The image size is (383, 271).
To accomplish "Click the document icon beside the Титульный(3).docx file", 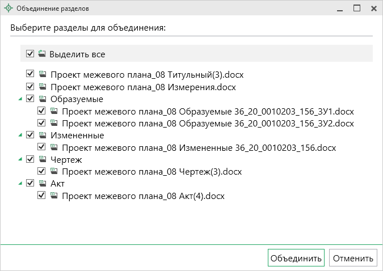I will click(43, 74).
